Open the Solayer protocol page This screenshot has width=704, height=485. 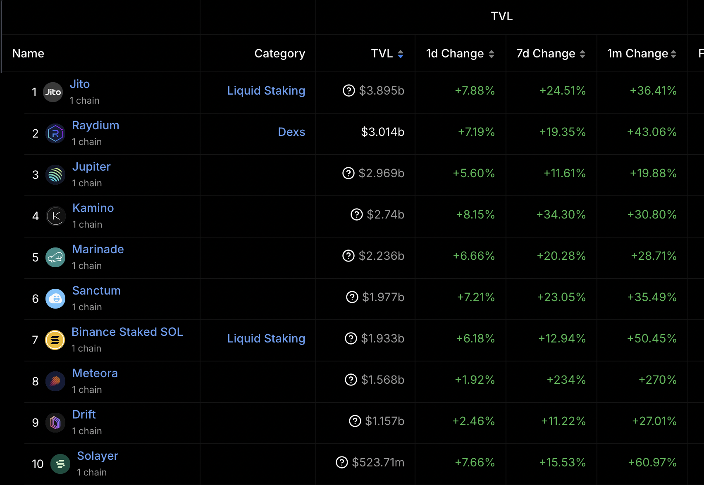pyautogui.click(x=98, y=456)
